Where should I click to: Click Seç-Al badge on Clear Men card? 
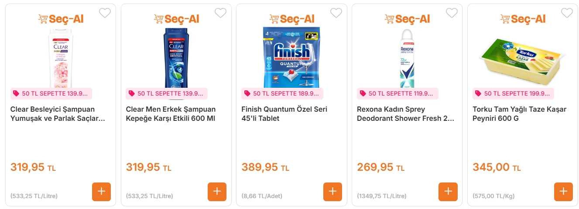click(176, 19)
